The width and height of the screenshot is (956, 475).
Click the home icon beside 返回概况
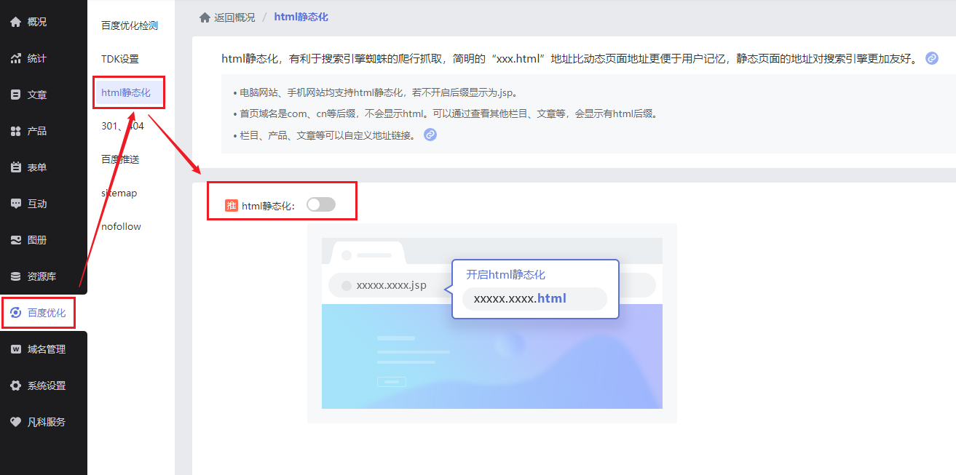[x=205, y=17]
